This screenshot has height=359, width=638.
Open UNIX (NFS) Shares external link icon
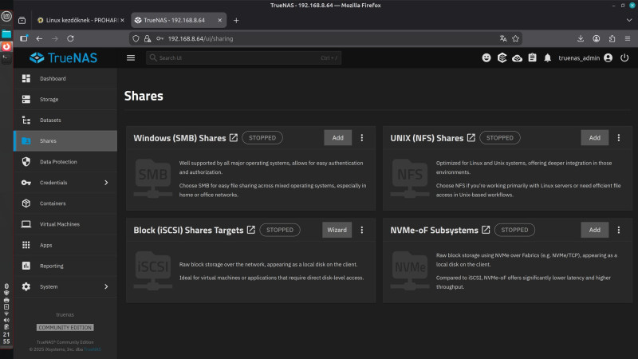coord(471,137)
